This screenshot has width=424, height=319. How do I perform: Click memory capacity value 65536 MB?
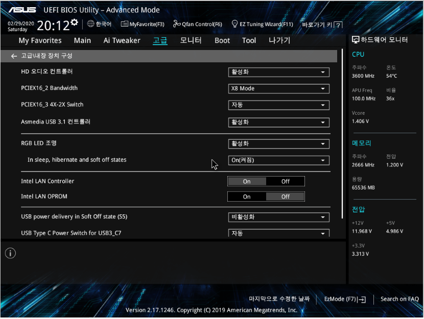pyautogui.click(x=363, y=187)
